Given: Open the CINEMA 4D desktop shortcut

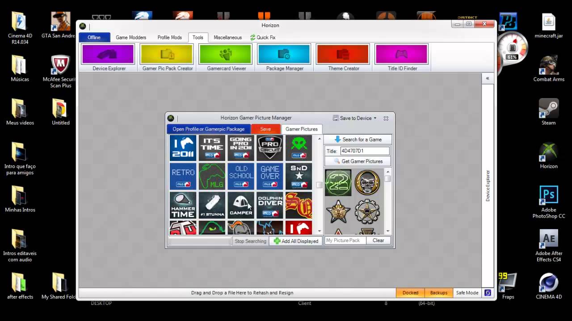Looking at the screenshot, I should (x=549, y=286).
